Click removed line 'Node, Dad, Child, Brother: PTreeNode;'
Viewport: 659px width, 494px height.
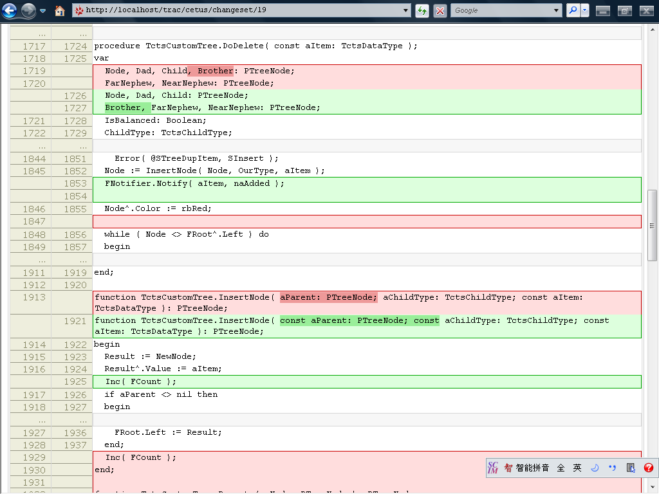pyautogui.click(x=200, y=71)
